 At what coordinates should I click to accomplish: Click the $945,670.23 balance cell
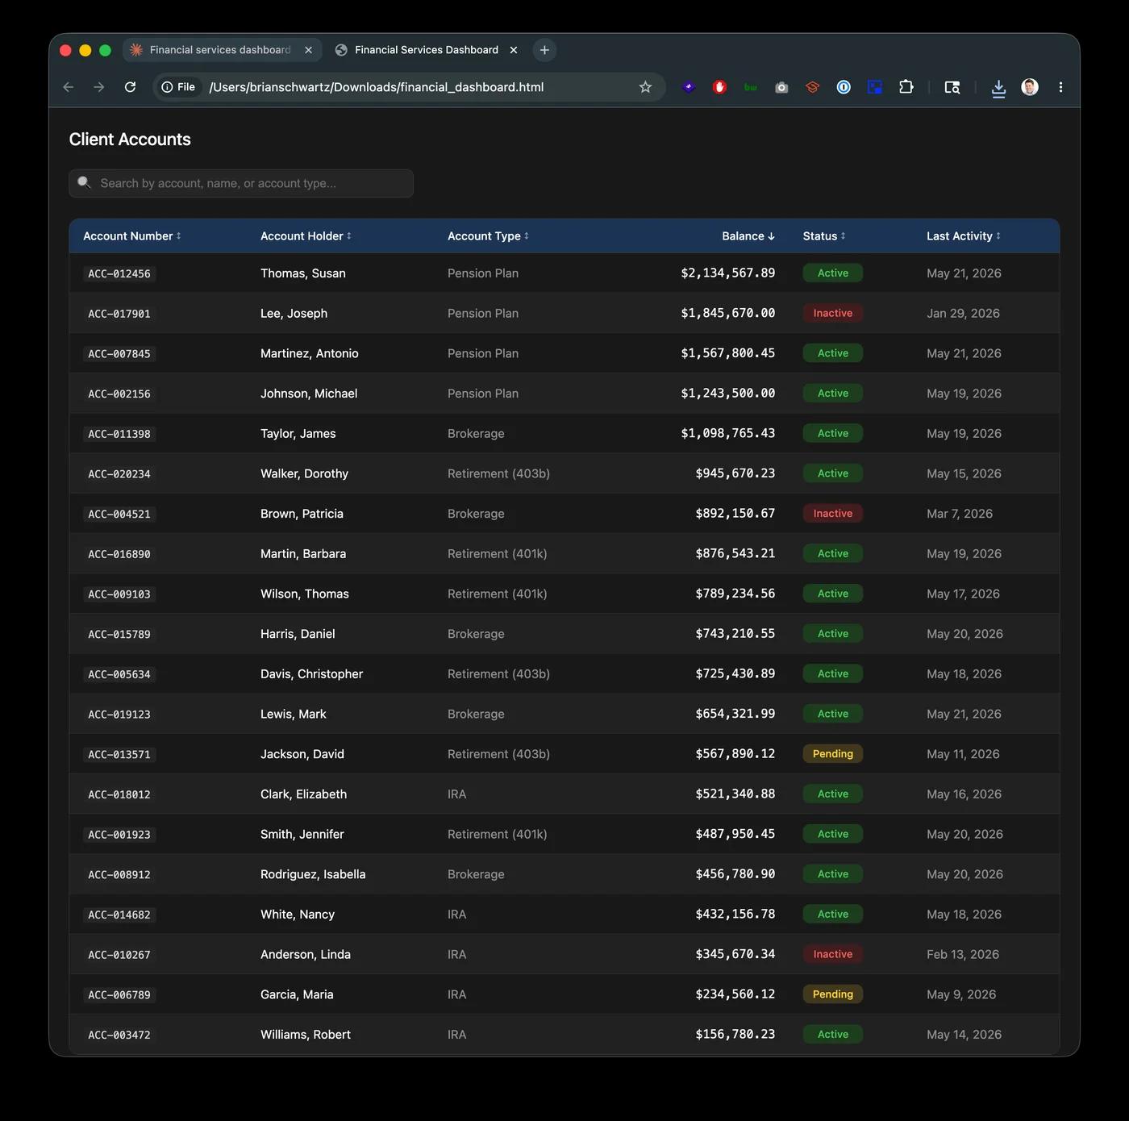click(735, 473)
